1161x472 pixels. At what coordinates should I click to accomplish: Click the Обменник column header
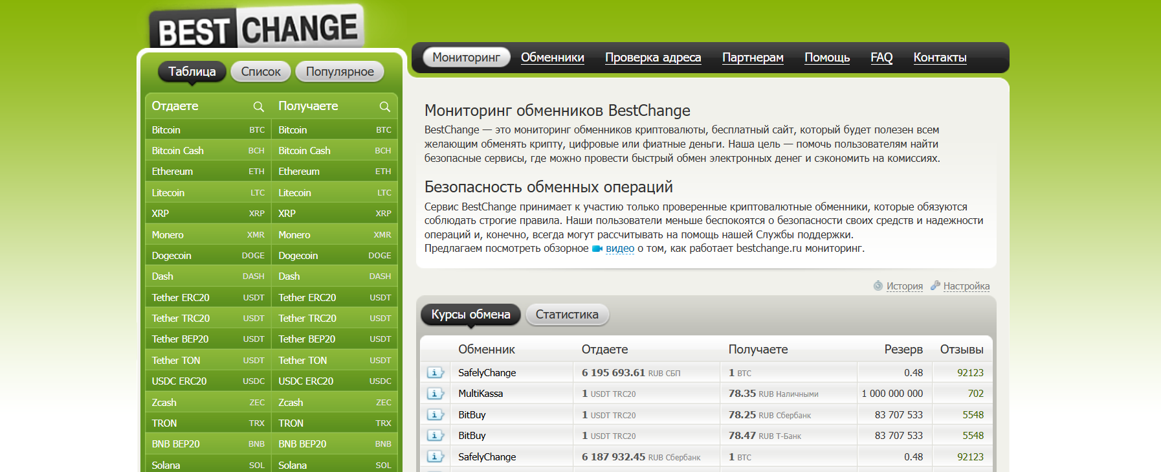coord(487,350)
